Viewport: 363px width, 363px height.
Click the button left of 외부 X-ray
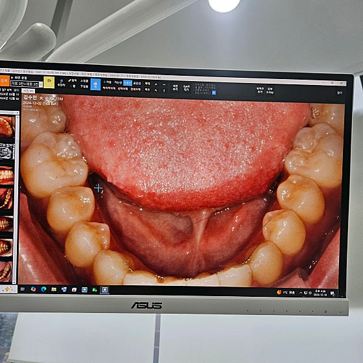coord(260,90)
